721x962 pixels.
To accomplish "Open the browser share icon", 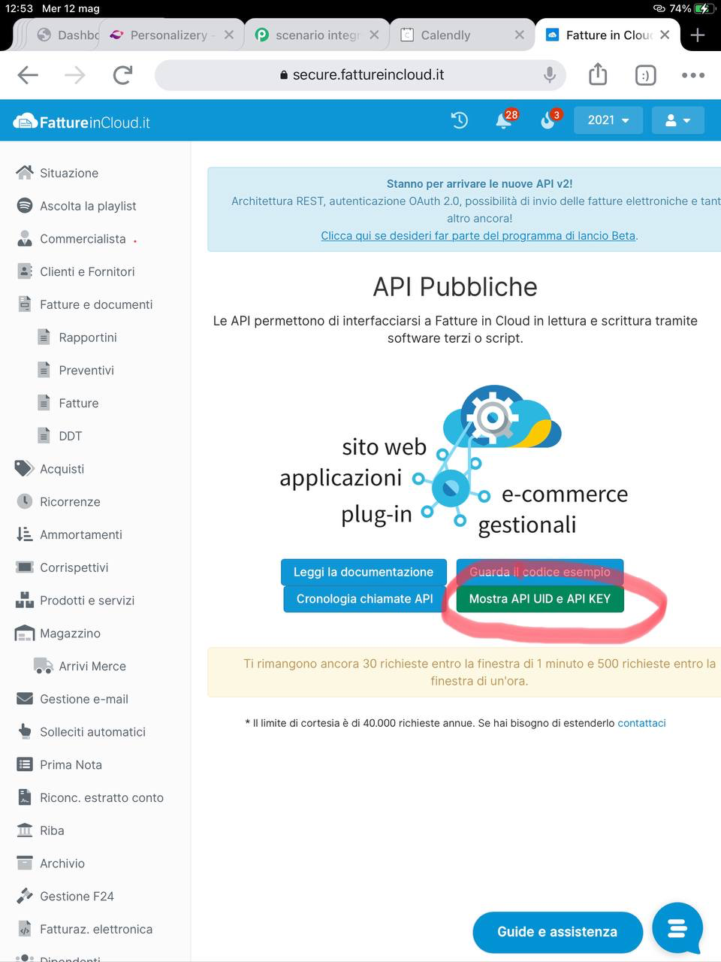I will (598, 74).
